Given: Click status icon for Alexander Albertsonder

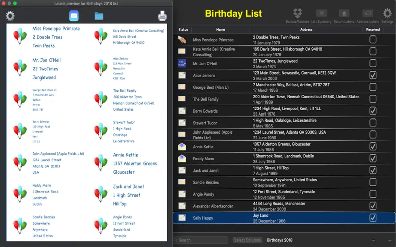Looking at the screenshot, I should tap(182, 206).
